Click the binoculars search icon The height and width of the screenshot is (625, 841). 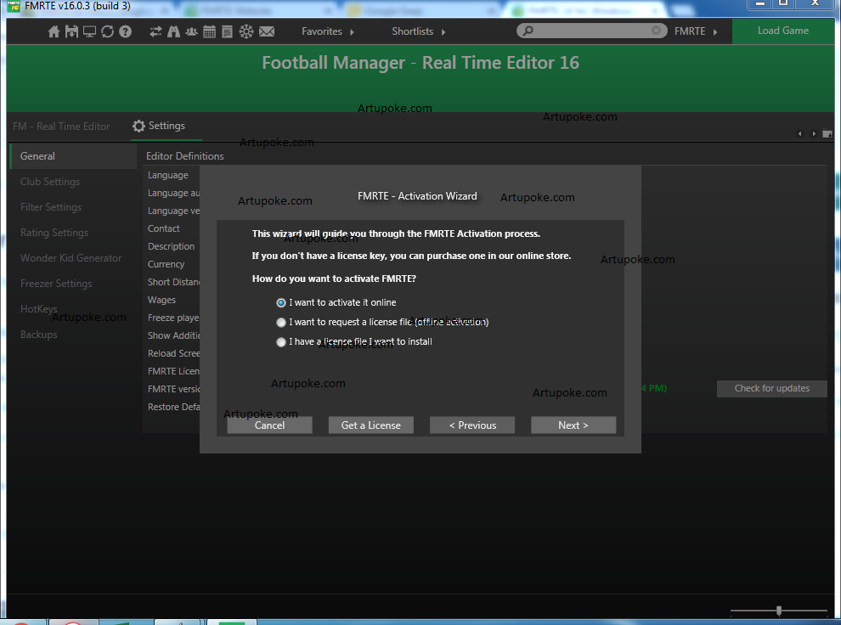point(173,31)
